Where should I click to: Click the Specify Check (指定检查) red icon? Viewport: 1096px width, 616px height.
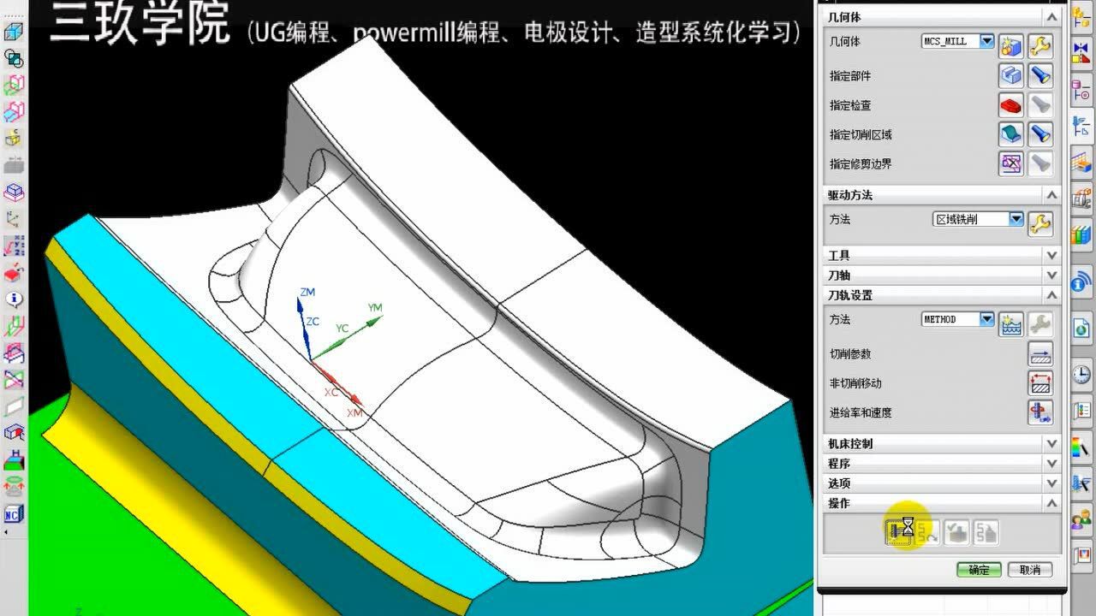click(x=1011, y=105)
